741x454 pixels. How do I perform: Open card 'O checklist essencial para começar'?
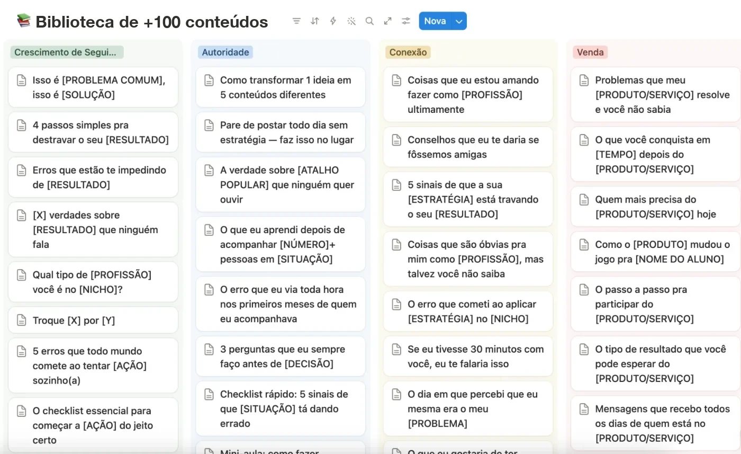[x=93, y=425]
